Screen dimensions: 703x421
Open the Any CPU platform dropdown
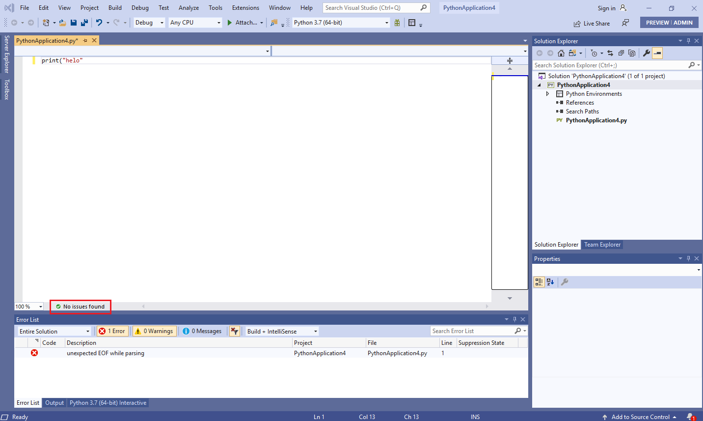(195, 23)
